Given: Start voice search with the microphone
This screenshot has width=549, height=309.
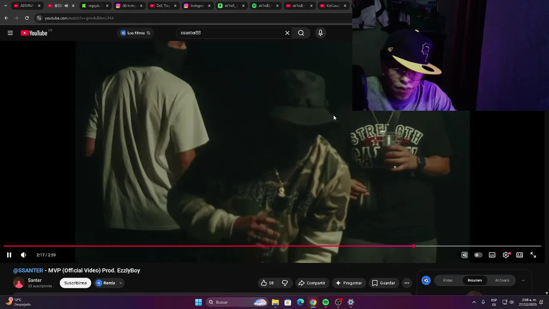Looking at the screenshot, I should tap(320, 33).
